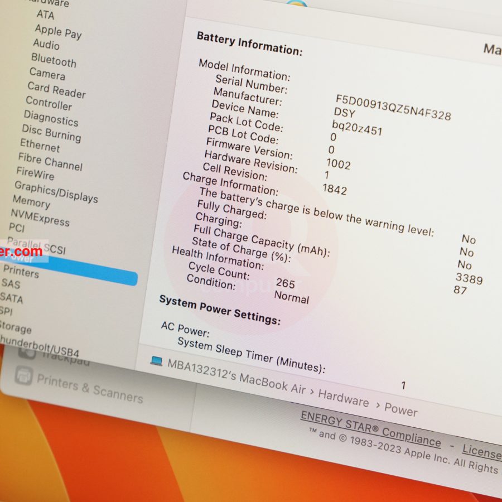Click the Cycle Count label
This screenshot has width=502, height=502.
[x=219, y=271]
